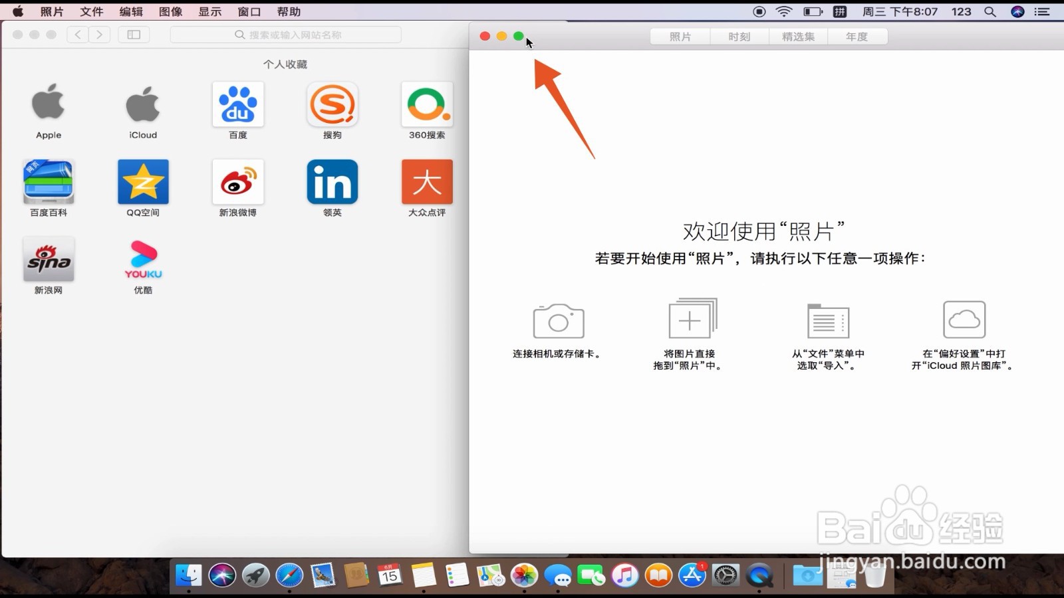Click the 123 user name in menu bar
This screenshot has height=598, width=1064.
pyautogui.click(x=962, y=11)
